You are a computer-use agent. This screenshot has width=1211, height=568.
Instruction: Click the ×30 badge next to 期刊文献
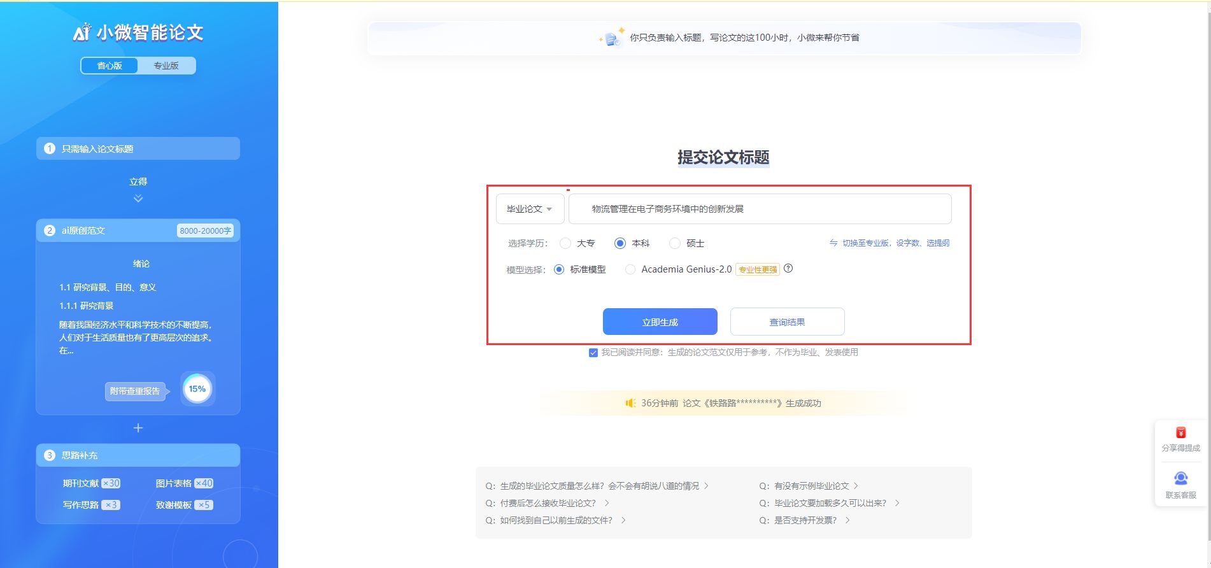[x=111, y=483]
